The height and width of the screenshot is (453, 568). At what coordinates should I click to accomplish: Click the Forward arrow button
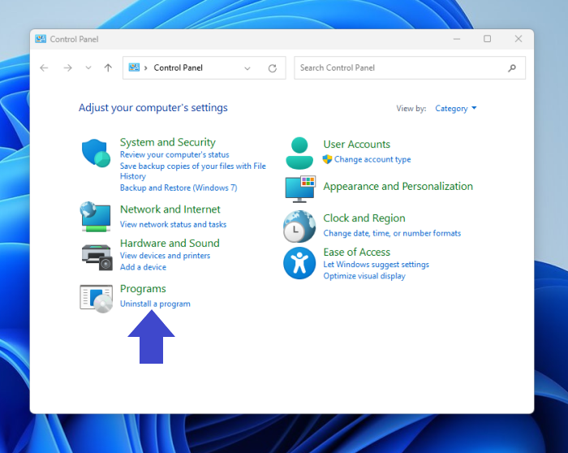67,67
